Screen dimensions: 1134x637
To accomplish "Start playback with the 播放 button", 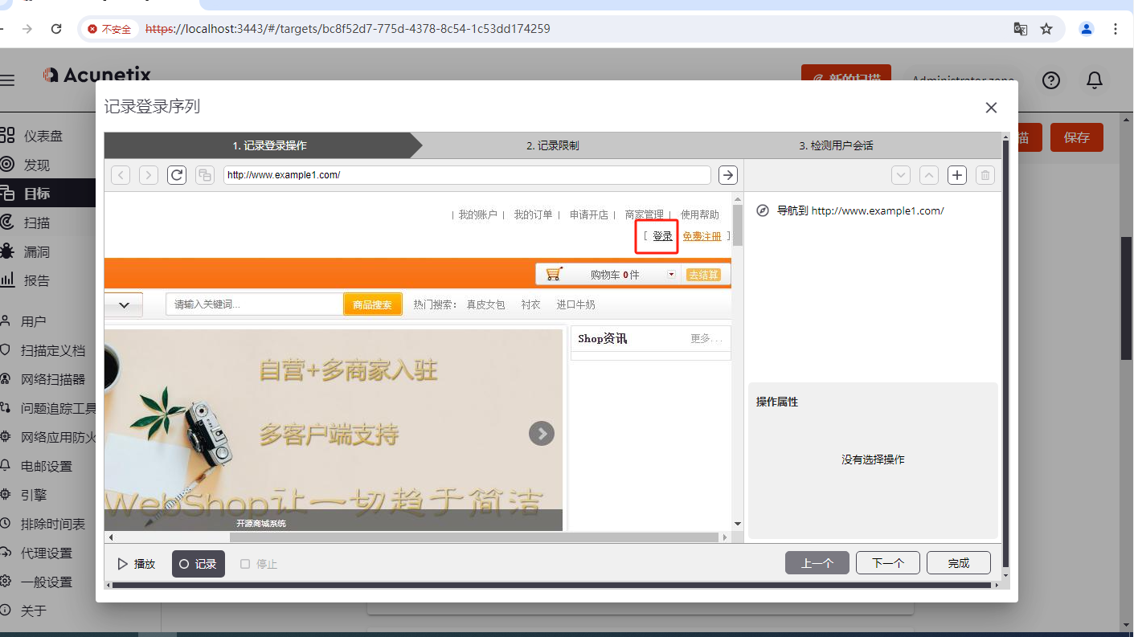I will (137, 564).
